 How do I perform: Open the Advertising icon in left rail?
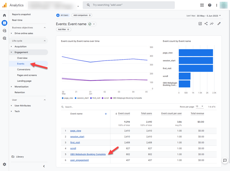click(x=5, y=38)
